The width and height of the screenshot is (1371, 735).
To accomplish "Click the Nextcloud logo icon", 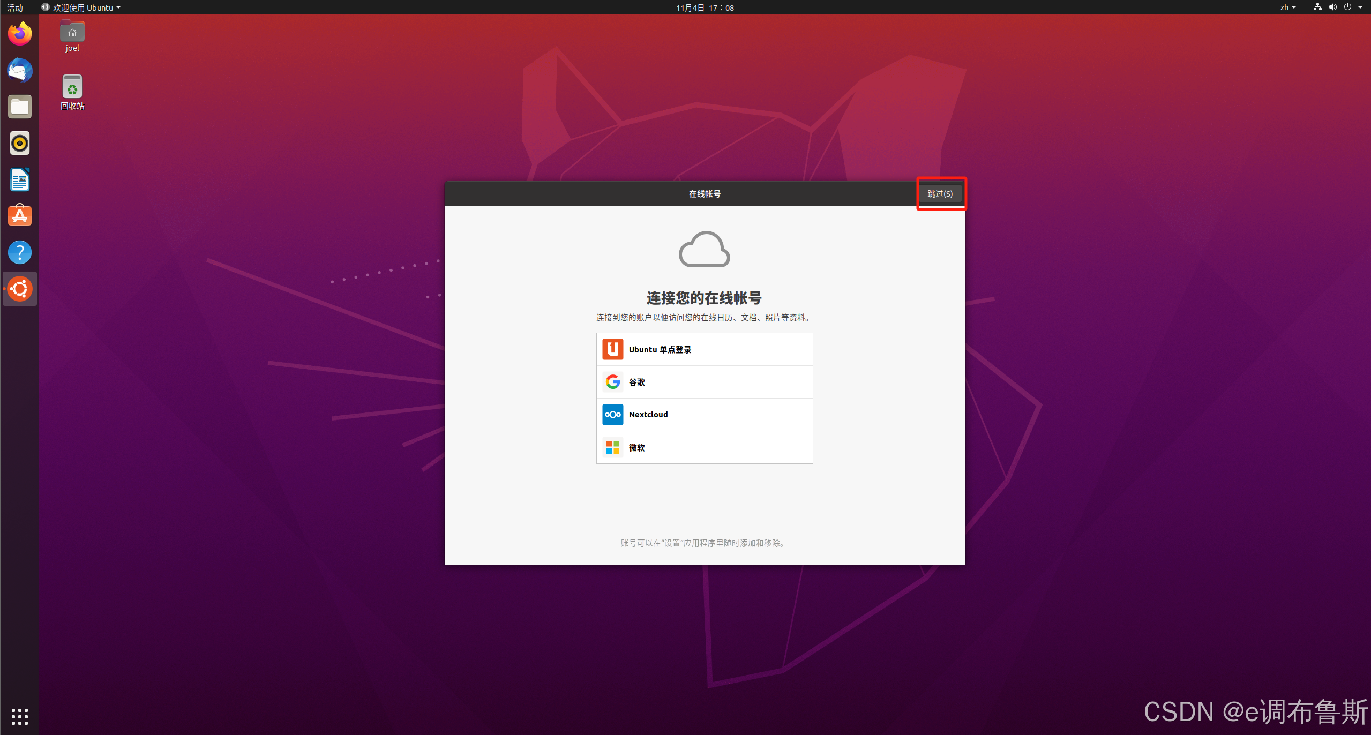I will 612,415.
